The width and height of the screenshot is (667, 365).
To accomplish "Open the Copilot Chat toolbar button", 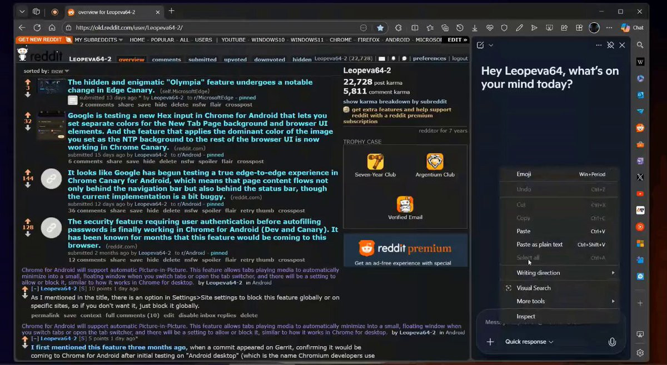I will [632, 28].
